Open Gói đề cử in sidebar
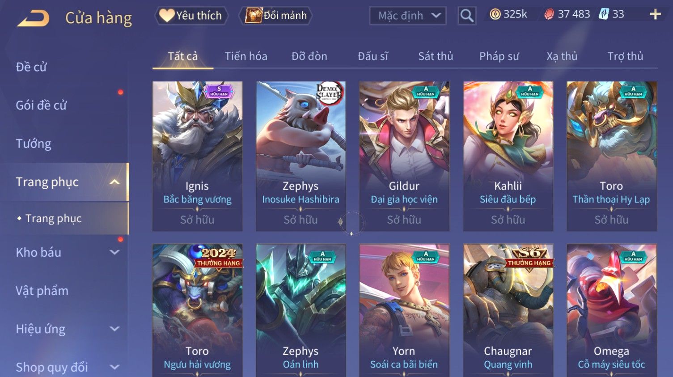Viewport: 673px width, 377px height. click(x=41, y=106)
